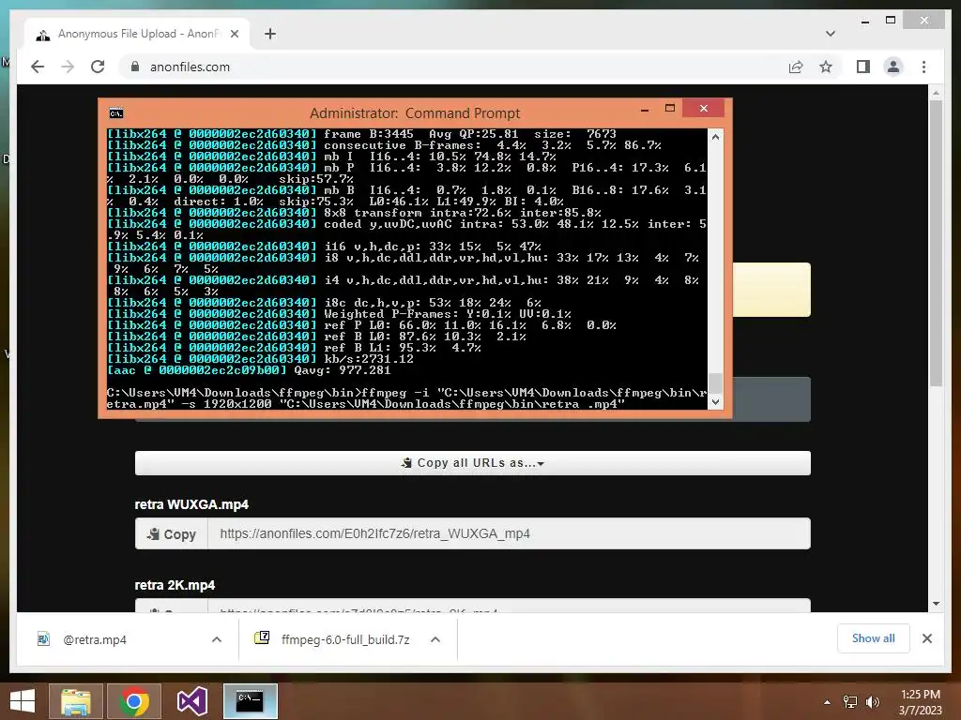Click the retra 2K.mp4 file heading
This screenshot has height=720, width=961.
[175, 585]
